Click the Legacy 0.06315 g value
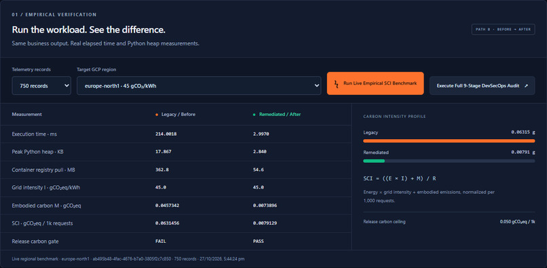This screenshot has width=547, height=268. (x=523, y=132)
